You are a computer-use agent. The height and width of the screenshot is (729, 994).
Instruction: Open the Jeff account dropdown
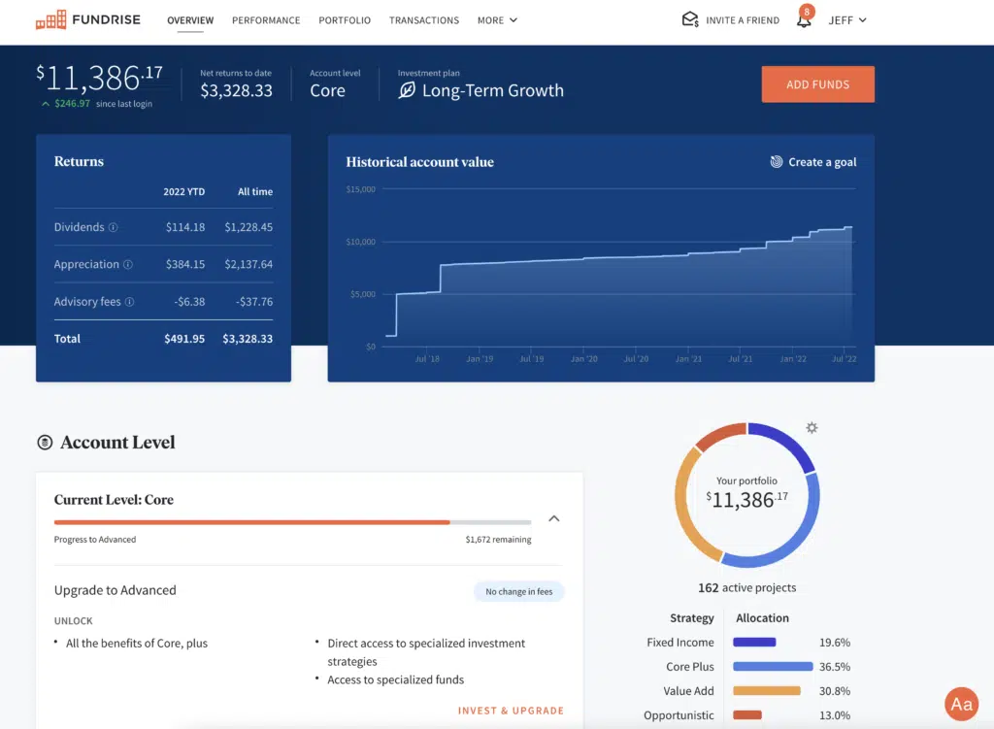point(846,20)
